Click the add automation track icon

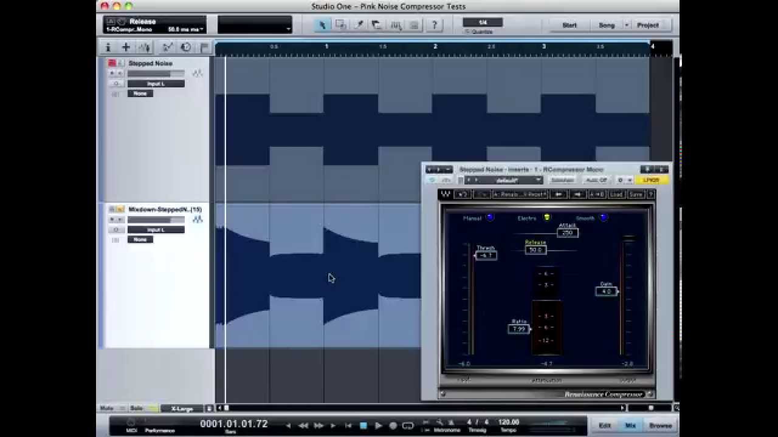pos(144,47)
